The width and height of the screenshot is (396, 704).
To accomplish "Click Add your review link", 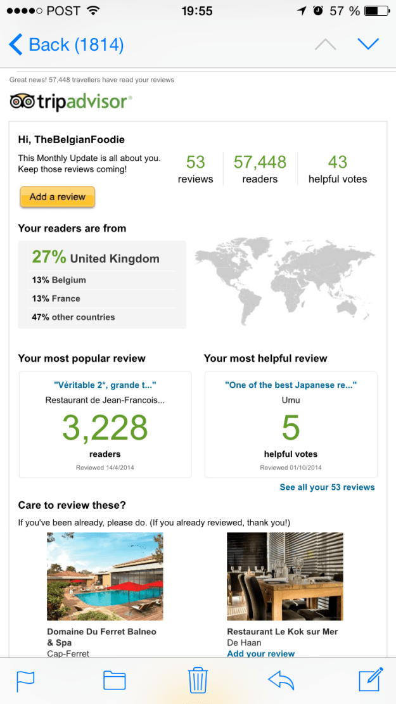I will [x=260, y=653].
